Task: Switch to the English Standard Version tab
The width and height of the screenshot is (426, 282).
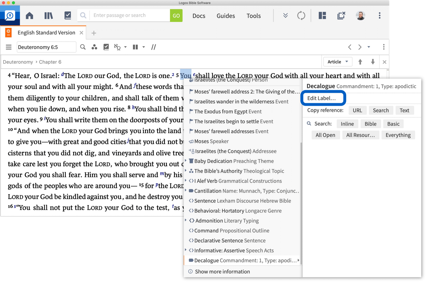Action: coord(46,32)
